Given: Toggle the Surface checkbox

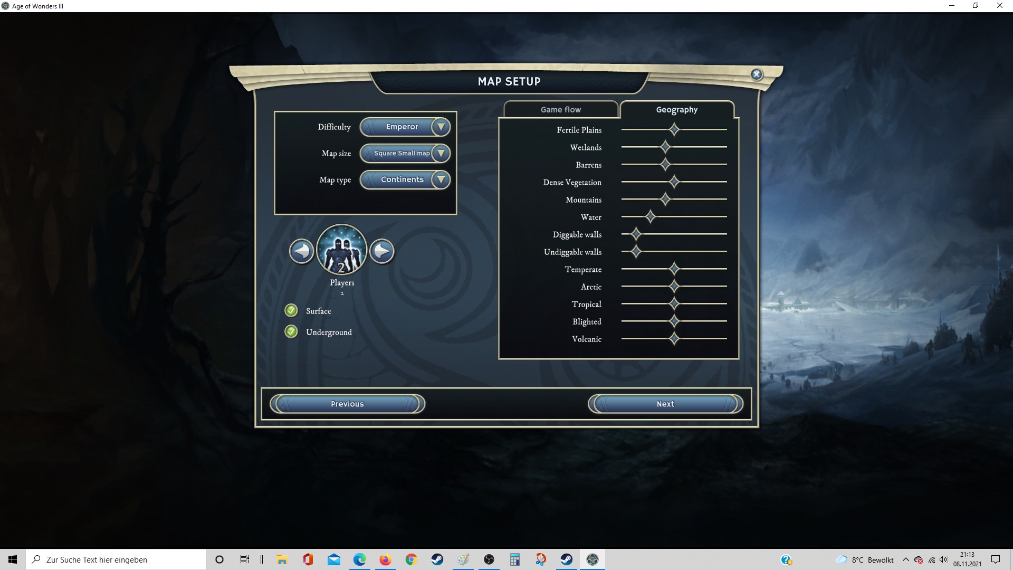Looking at the screenshot, I should [x=291, y=310].
